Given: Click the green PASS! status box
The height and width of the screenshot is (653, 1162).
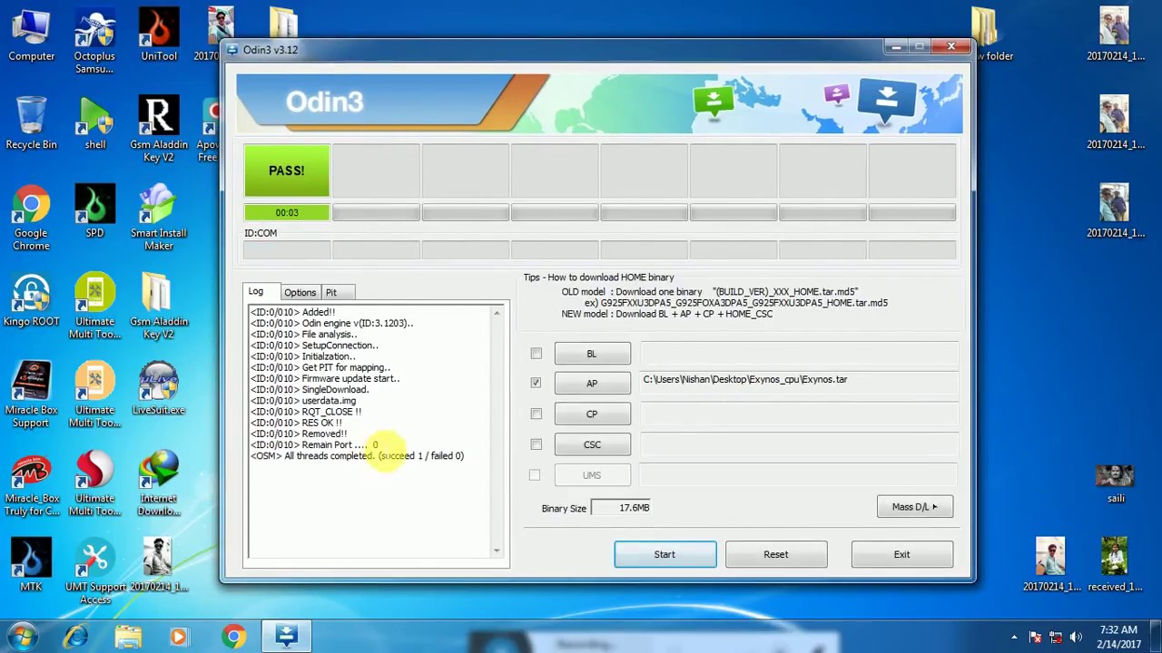Looking at the screenshot, I should click(287, 171).
